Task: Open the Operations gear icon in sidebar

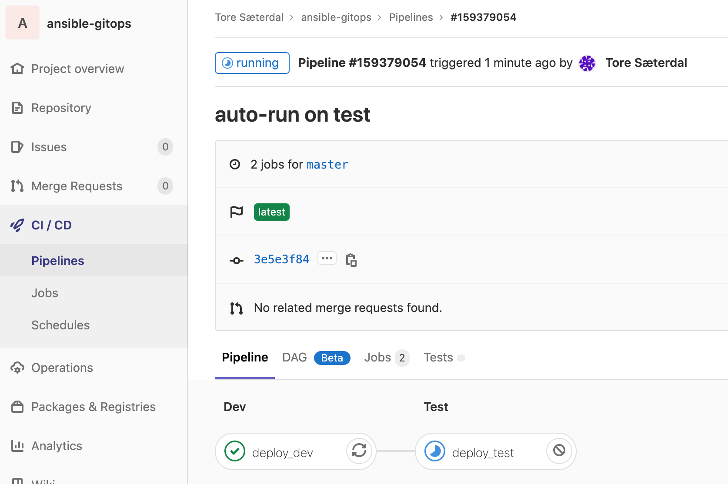Action: [17, 368]
